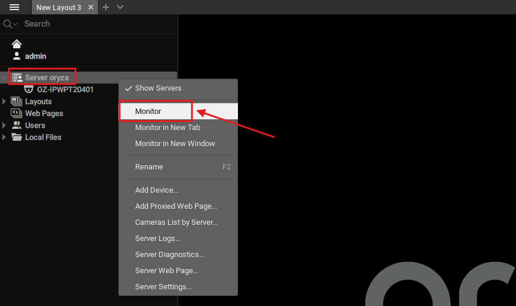Focus the Search input field

(x=99, y=24)
